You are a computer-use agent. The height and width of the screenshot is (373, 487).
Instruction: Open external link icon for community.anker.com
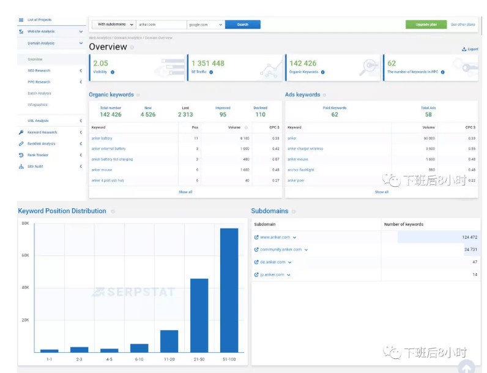256,250
